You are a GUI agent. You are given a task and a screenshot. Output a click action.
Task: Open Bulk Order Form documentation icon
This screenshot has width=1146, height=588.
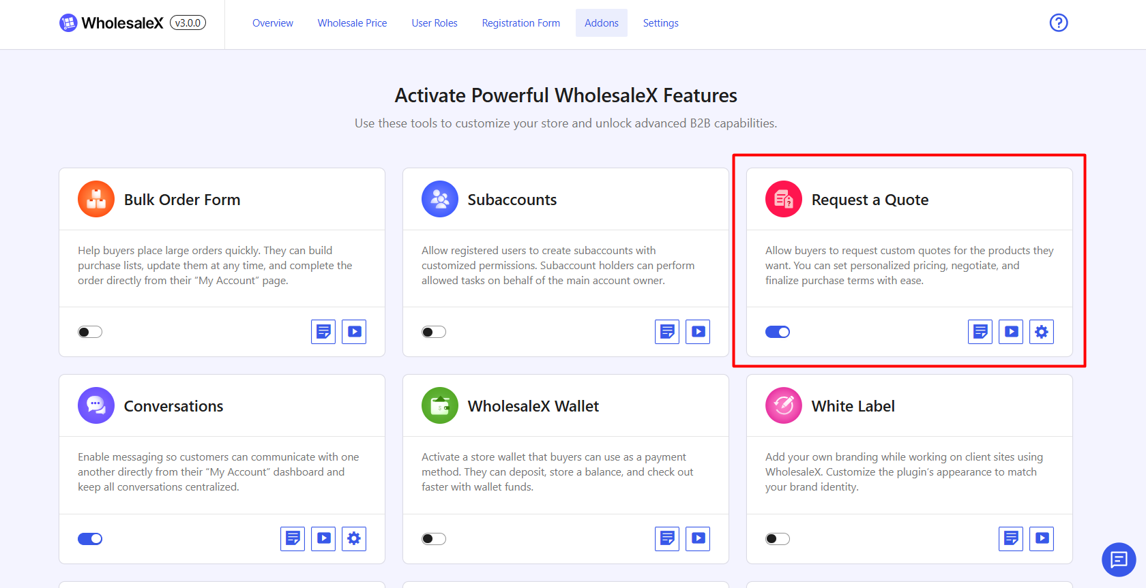323,332
